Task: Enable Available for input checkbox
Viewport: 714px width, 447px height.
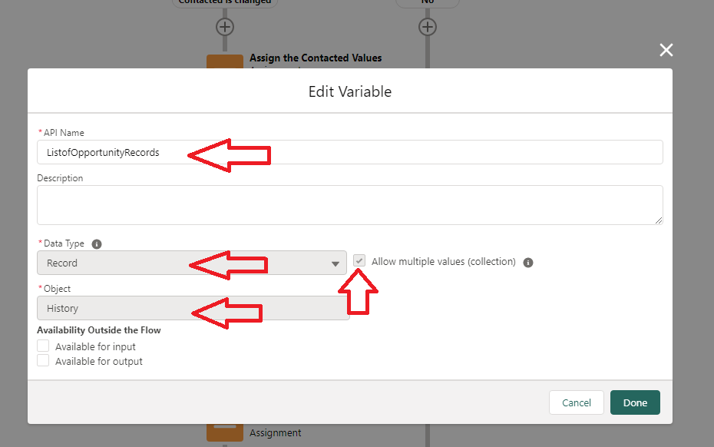Action: pos(43,346)
